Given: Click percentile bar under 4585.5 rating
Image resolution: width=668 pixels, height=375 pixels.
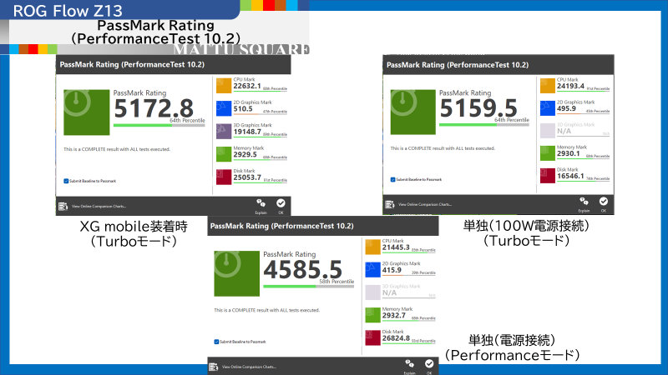Looking at the screenshot, I should [308, 287].
